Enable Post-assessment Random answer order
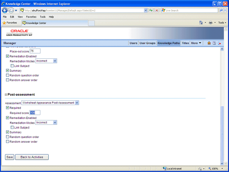This screenshot has width=229, height=172. (x=8, y=142)
